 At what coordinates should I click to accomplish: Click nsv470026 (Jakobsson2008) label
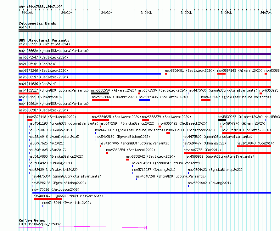coord(56,189)
